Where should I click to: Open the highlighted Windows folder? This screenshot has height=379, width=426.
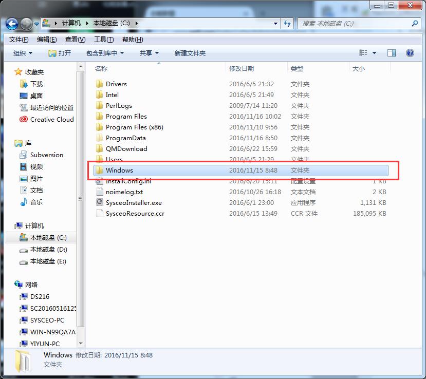click(120, 170)
